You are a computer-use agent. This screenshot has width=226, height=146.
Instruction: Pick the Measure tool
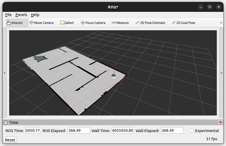click(x=120, y=23)
